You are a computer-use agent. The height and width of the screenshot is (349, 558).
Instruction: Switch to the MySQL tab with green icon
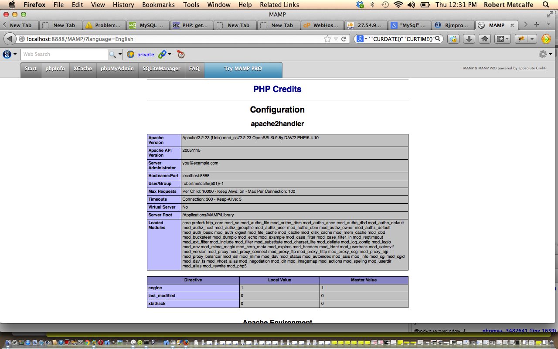tap(148, 25)
